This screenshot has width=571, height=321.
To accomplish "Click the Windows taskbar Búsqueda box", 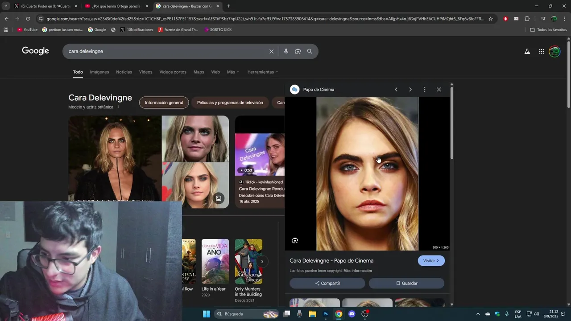I will tap(247, 314).
